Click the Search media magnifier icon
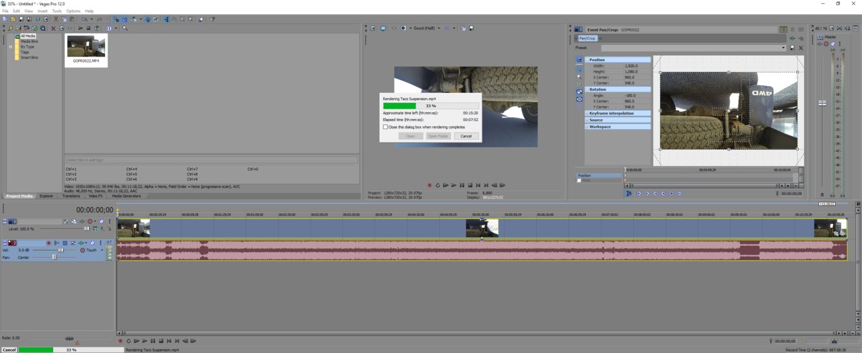This screenshot has width=862, height=353. coord(125,28)
